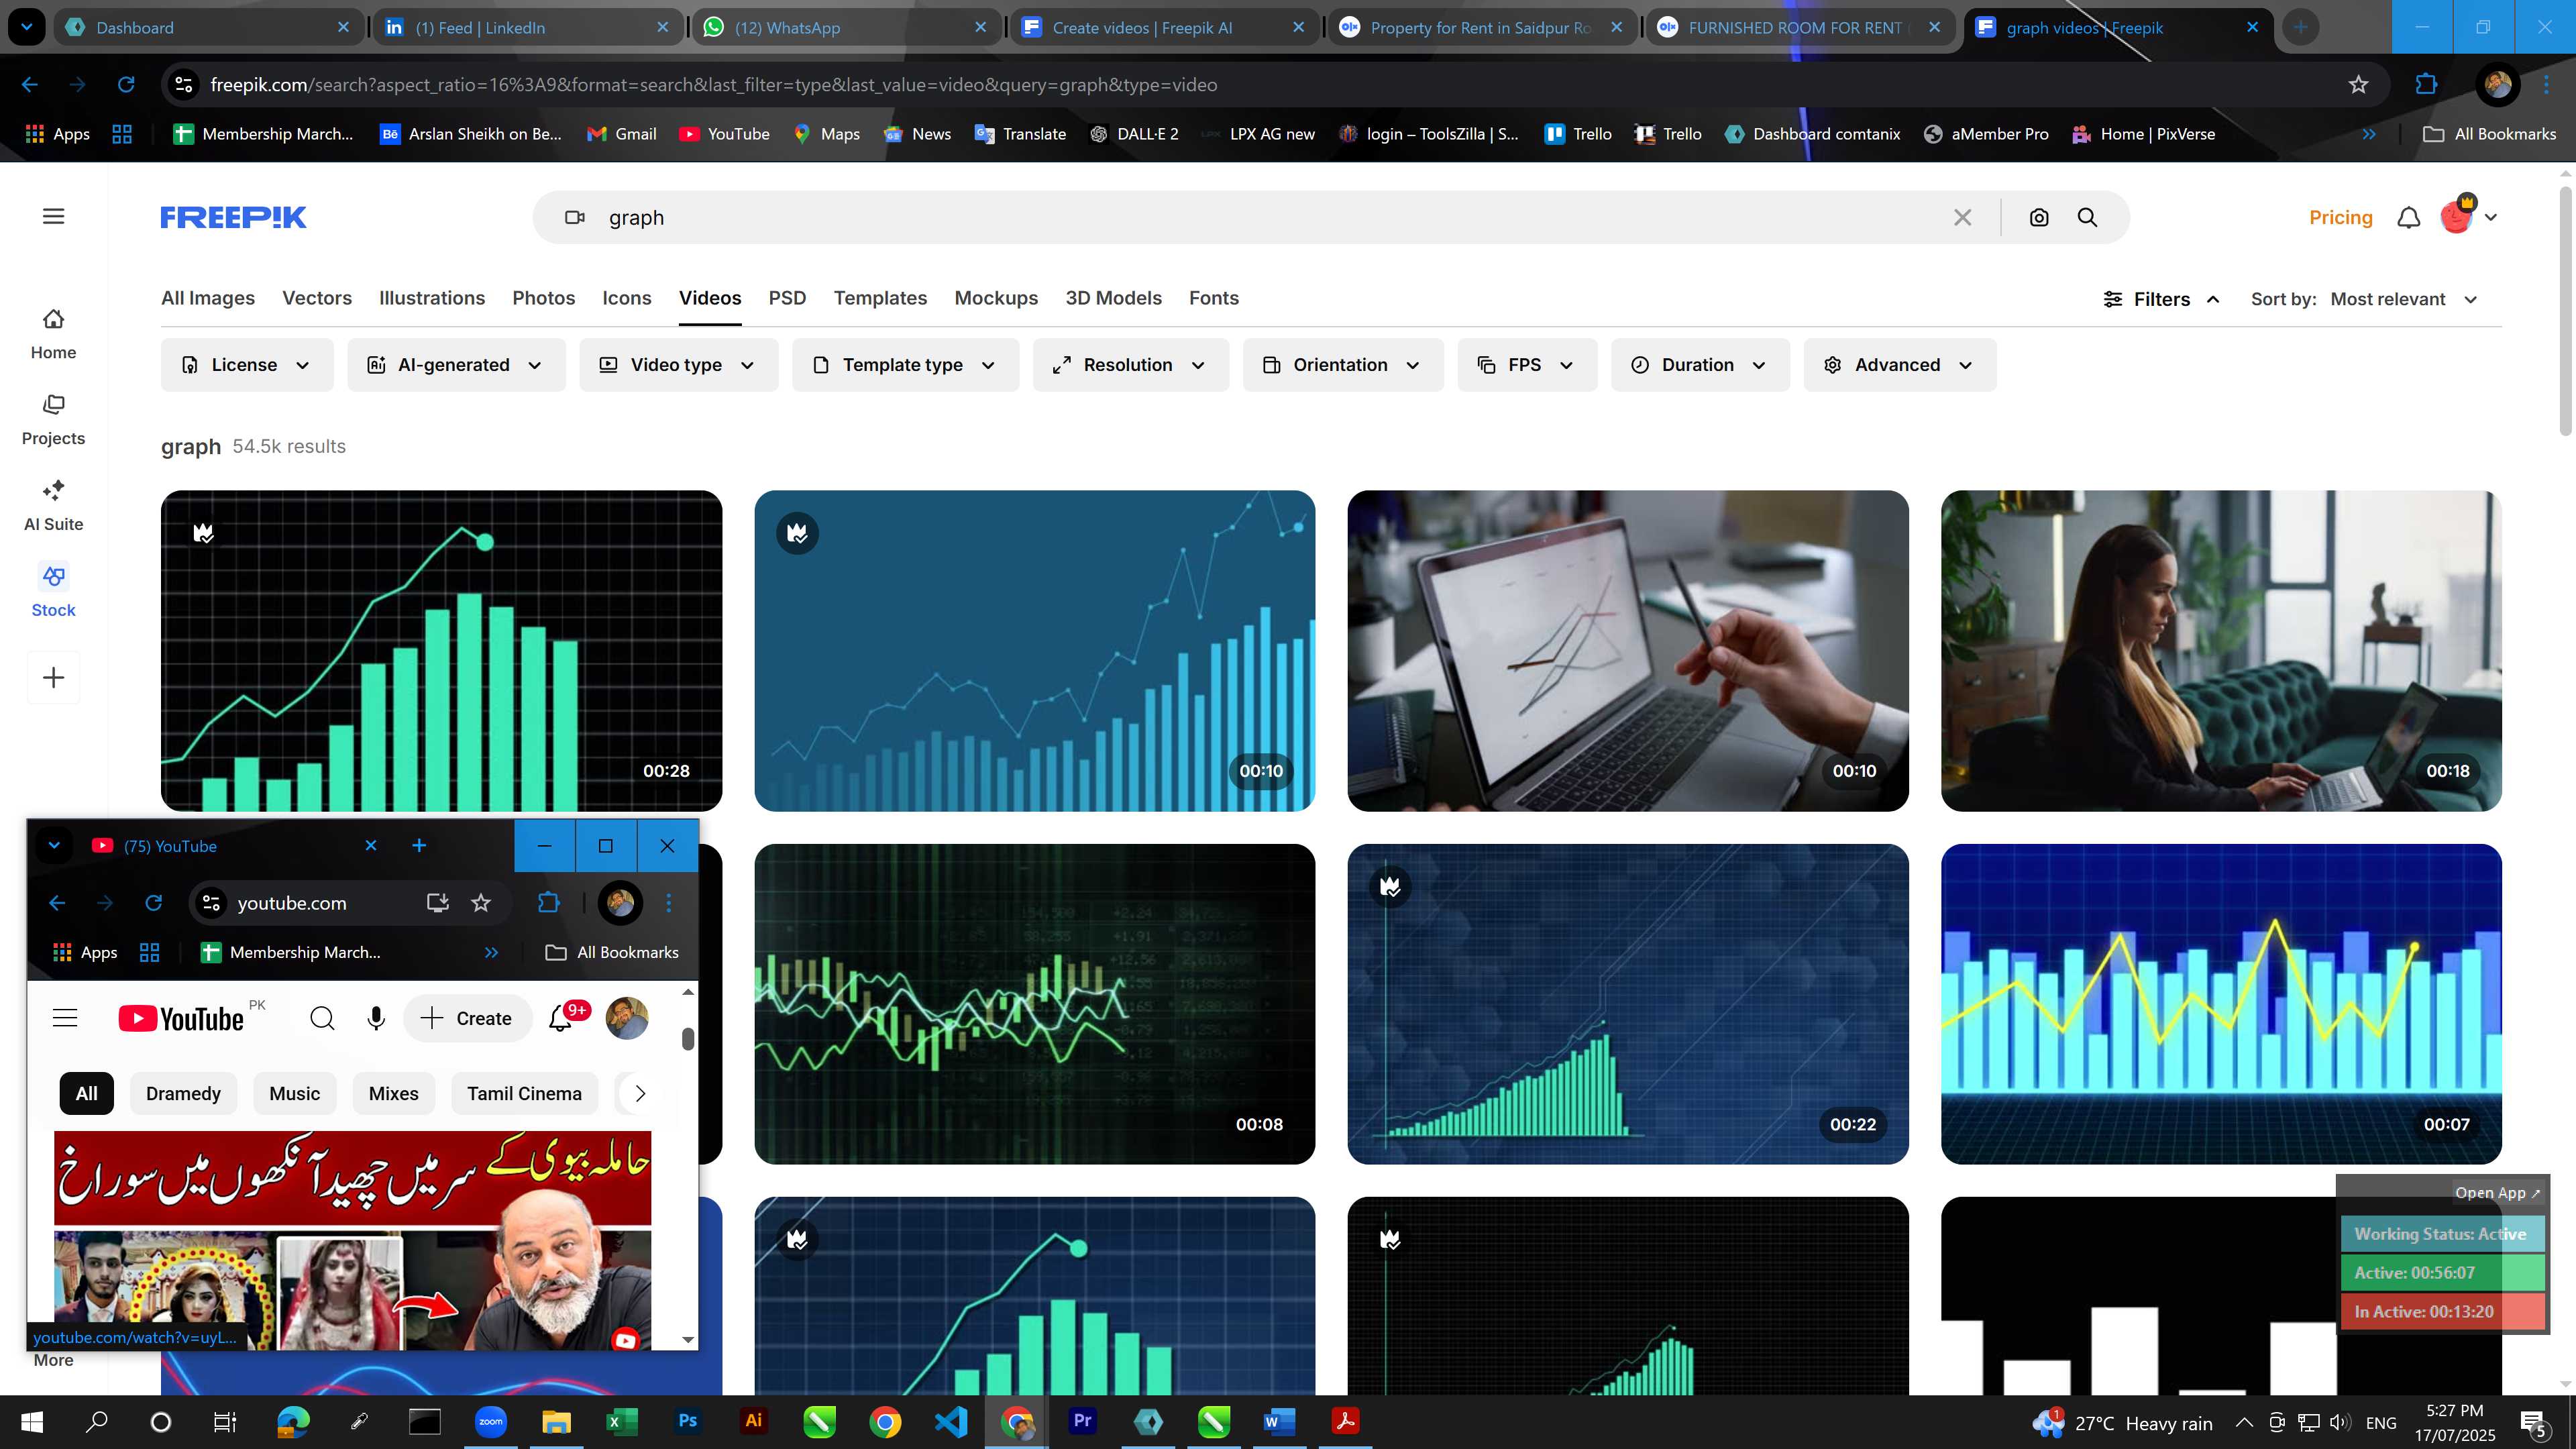
Task: Open YouTube account avatar
Action: coord(627,1018)
